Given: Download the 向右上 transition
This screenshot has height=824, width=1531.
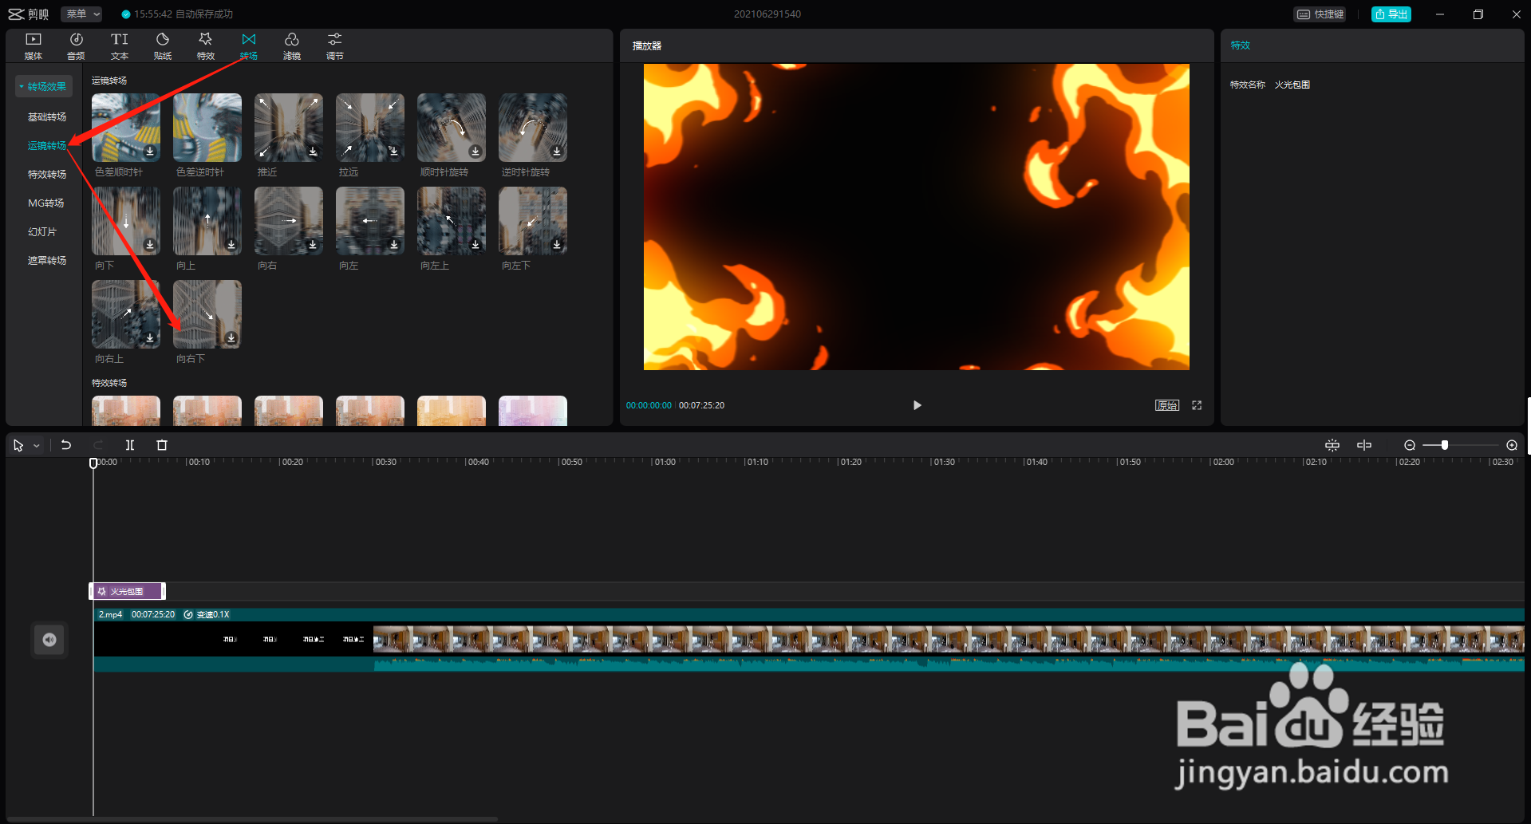Looking at the screenshot, I should 150,338.
